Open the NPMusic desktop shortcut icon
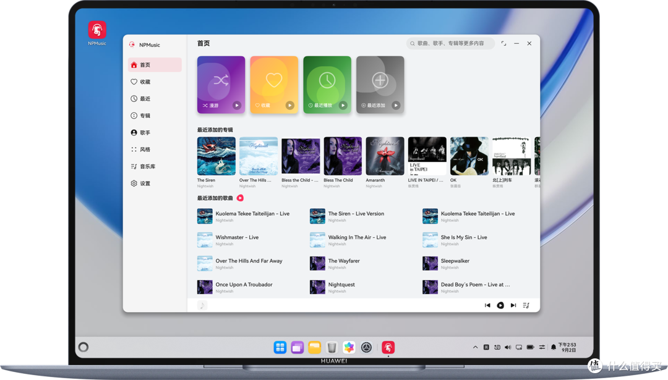 click(x=97, y=33)
